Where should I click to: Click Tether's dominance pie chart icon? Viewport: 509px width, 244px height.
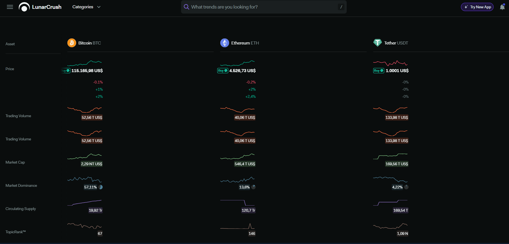pos(406,187)
